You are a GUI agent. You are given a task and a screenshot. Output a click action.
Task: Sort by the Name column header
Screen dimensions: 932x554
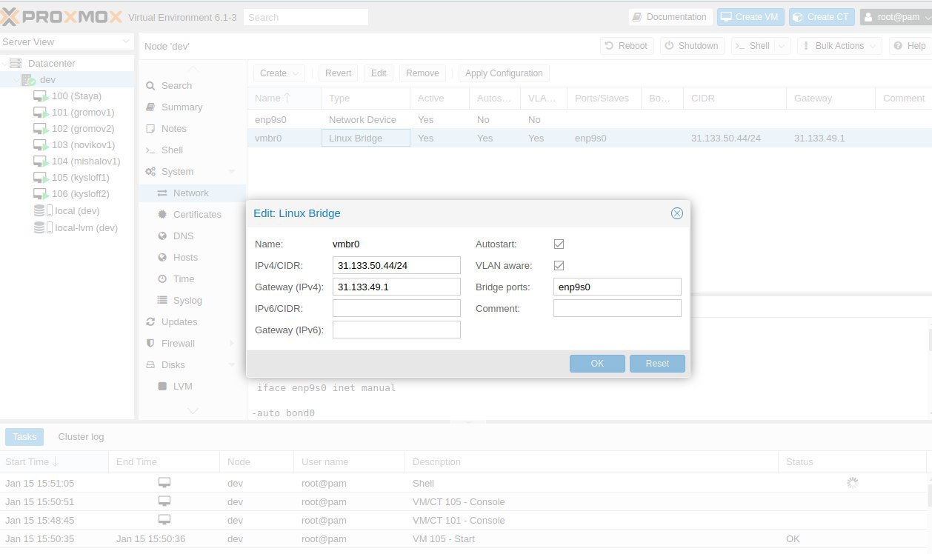point(284,98)
